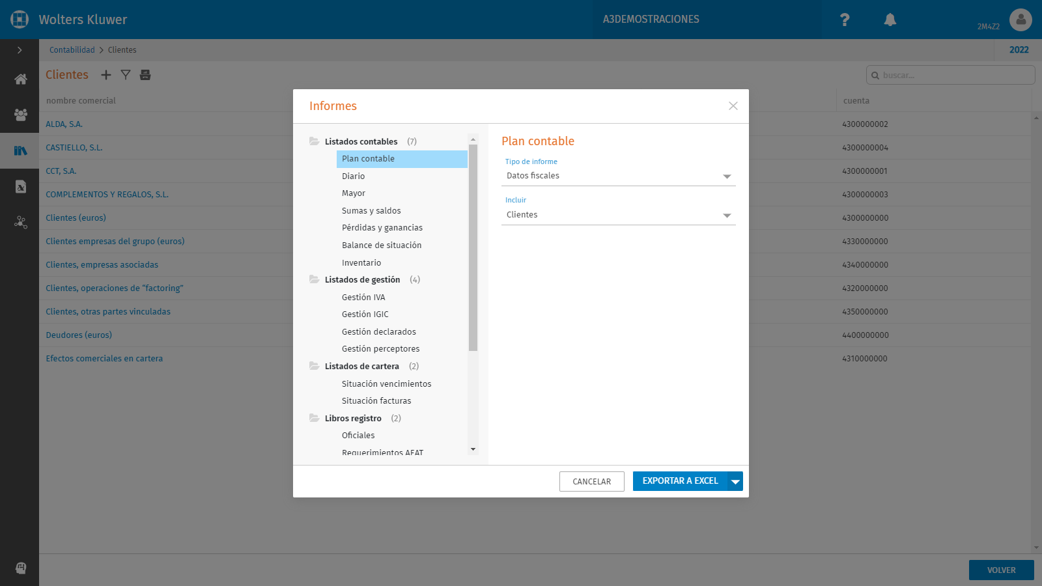Open Contabilidad breadcrumb link
The width and height of the screenshot is (1042, 586).
[72, 50]
